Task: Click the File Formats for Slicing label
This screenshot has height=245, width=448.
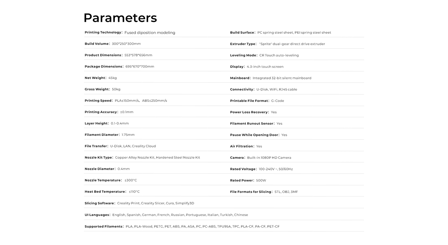Action: pos(251,192)
